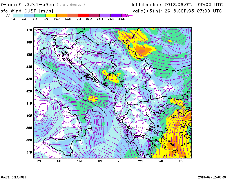Click the 'sfc Wind GUST [m/s]' title
Viewport: 232px width, 179px height.
click(x=27, y=11)
